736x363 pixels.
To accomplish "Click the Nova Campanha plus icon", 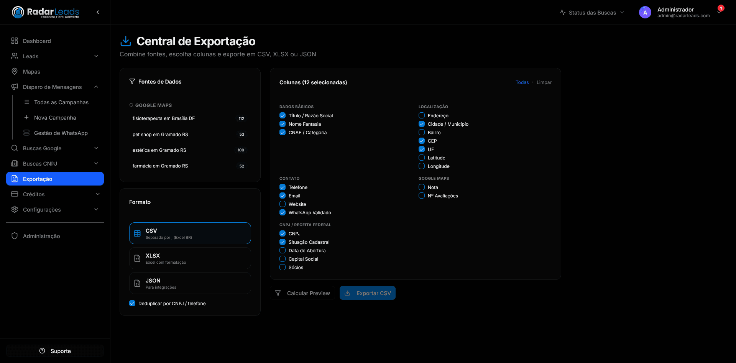I will click(x=26, y=117).
